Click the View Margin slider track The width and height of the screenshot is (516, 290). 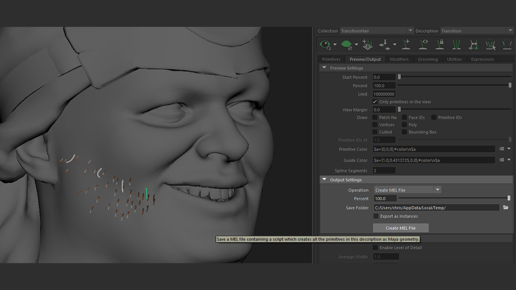pos(454,110)
